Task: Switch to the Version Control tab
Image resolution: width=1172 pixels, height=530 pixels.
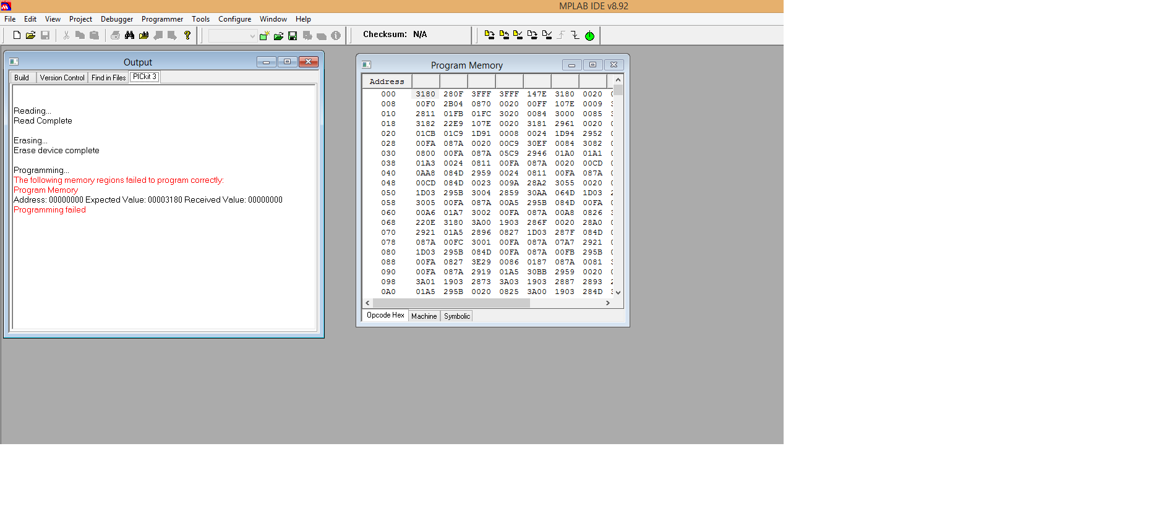Action: click(62, 78)
